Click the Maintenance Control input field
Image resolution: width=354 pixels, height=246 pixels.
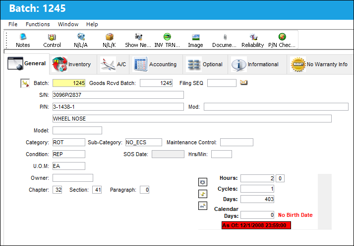tap(236, 142)
